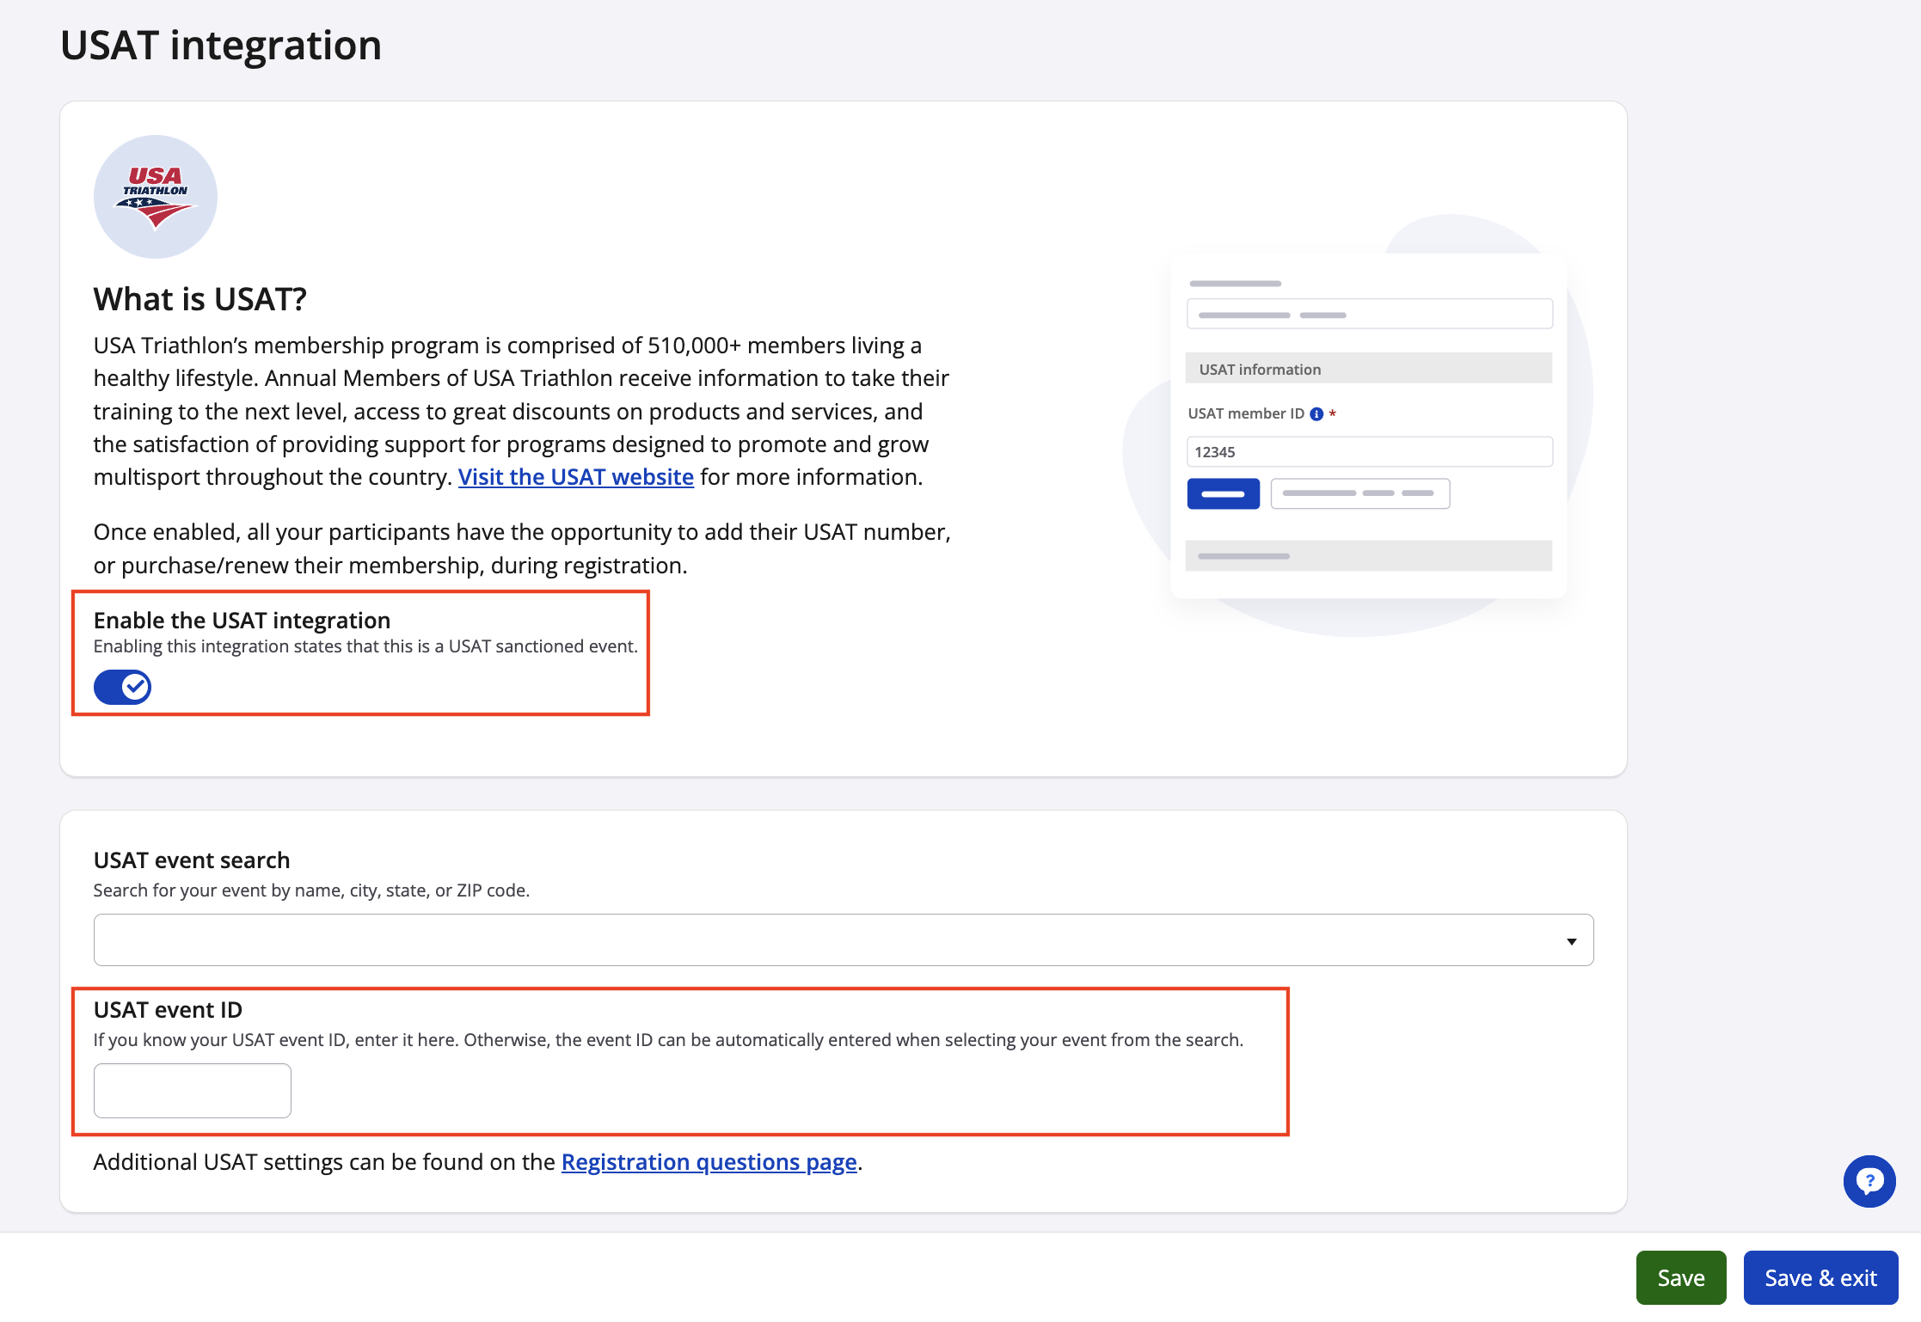Click the info icon beside USAT member ID

(1316, 414)
